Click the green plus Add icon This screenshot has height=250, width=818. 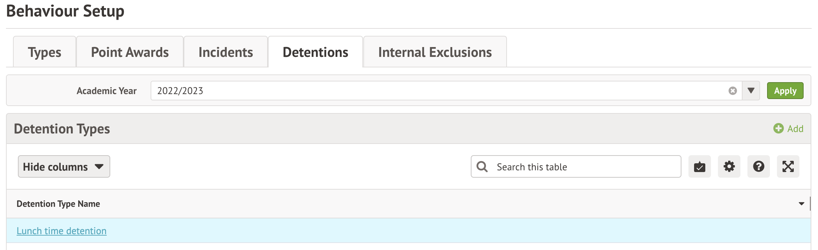778,129
